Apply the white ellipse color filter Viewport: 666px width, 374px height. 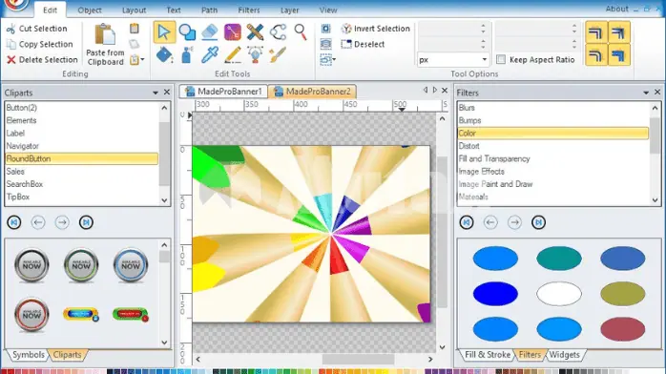pos(559,294)
